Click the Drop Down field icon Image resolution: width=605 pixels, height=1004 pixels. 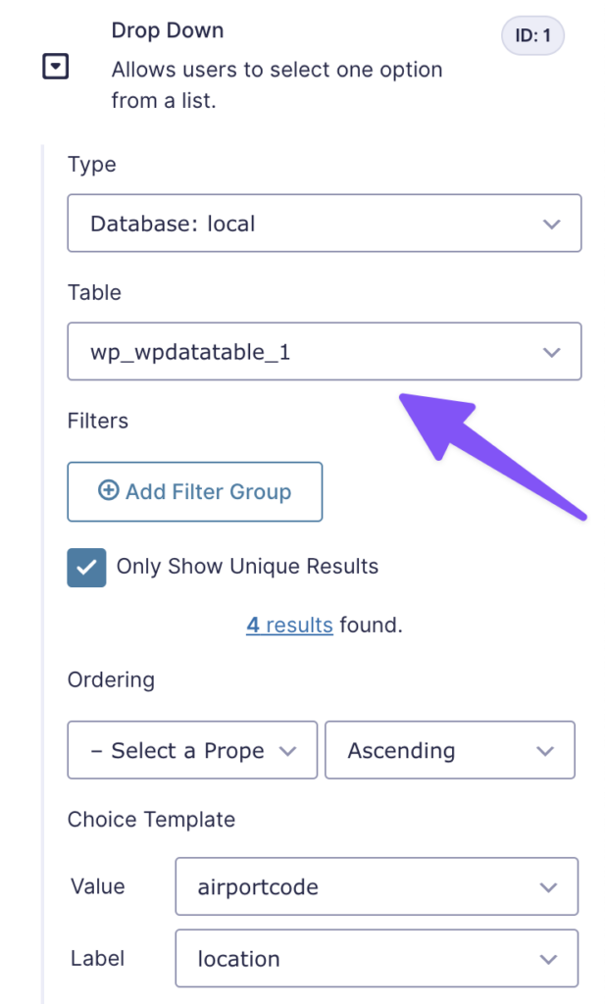[56, 67]
